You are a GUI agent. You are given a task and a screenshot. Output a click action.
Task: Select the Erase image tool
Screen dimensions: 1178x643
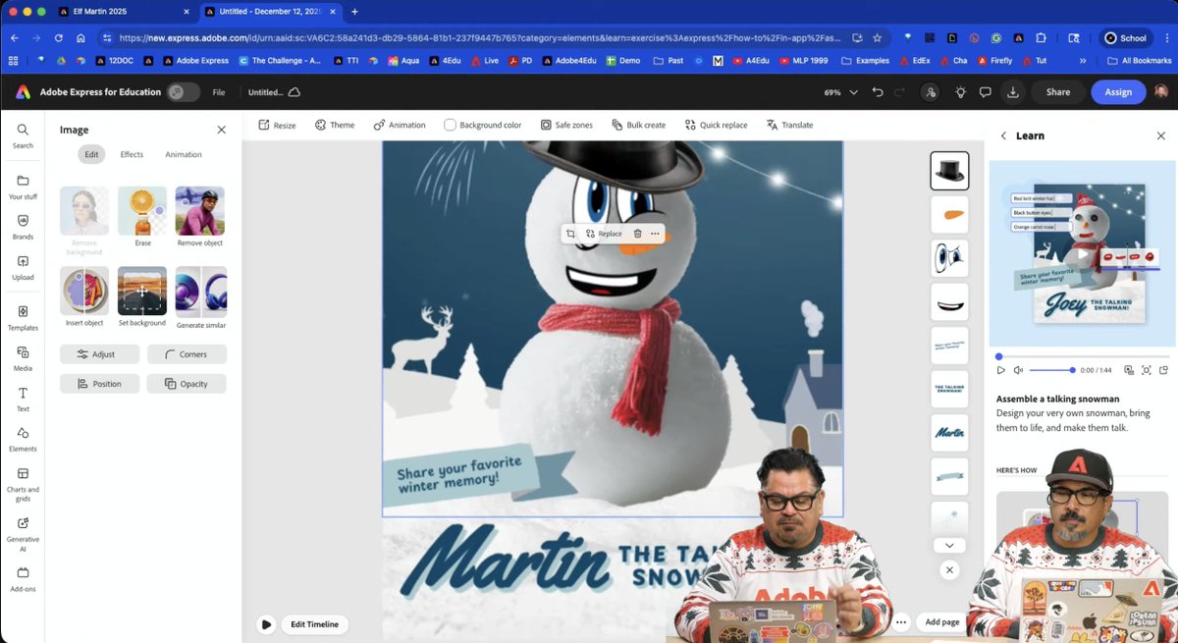(142, 217)
